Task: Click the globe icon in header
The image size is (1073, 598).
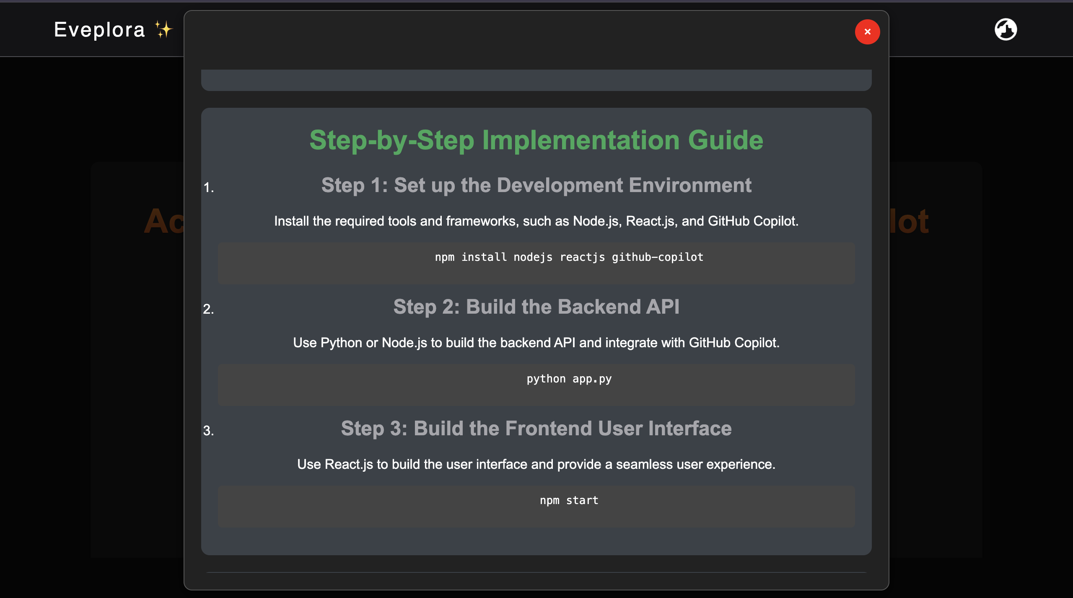Action: pos(1006,29)
